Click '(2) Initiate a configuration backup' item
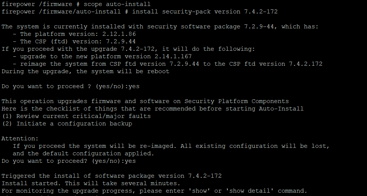 [x=67, y=124]
